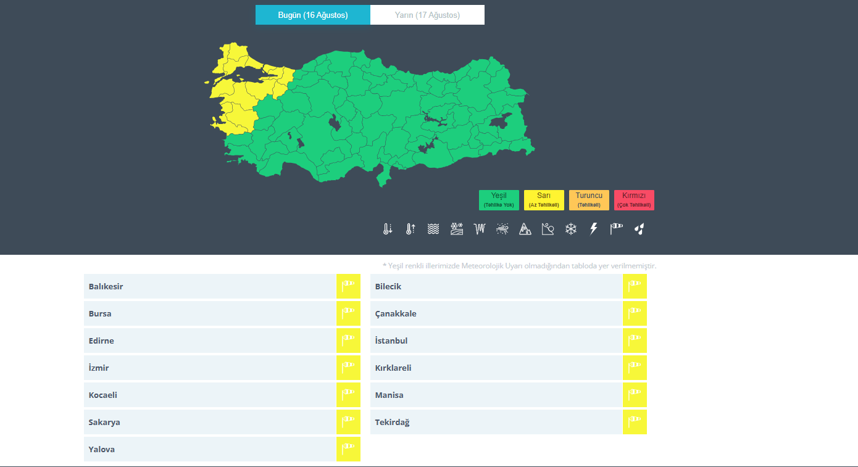The image size is (858, 467).
Task: Switch to the Yarın (17 Ağustos) tab
Action: point(427,15)
